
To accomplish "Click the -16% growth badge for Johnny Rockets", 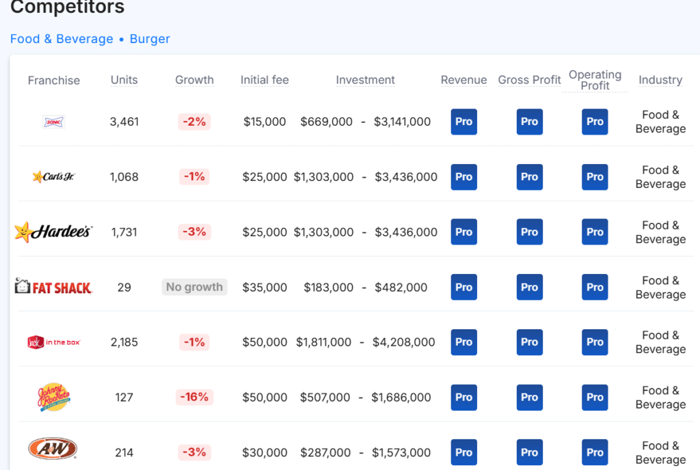I will click(194, 397).
